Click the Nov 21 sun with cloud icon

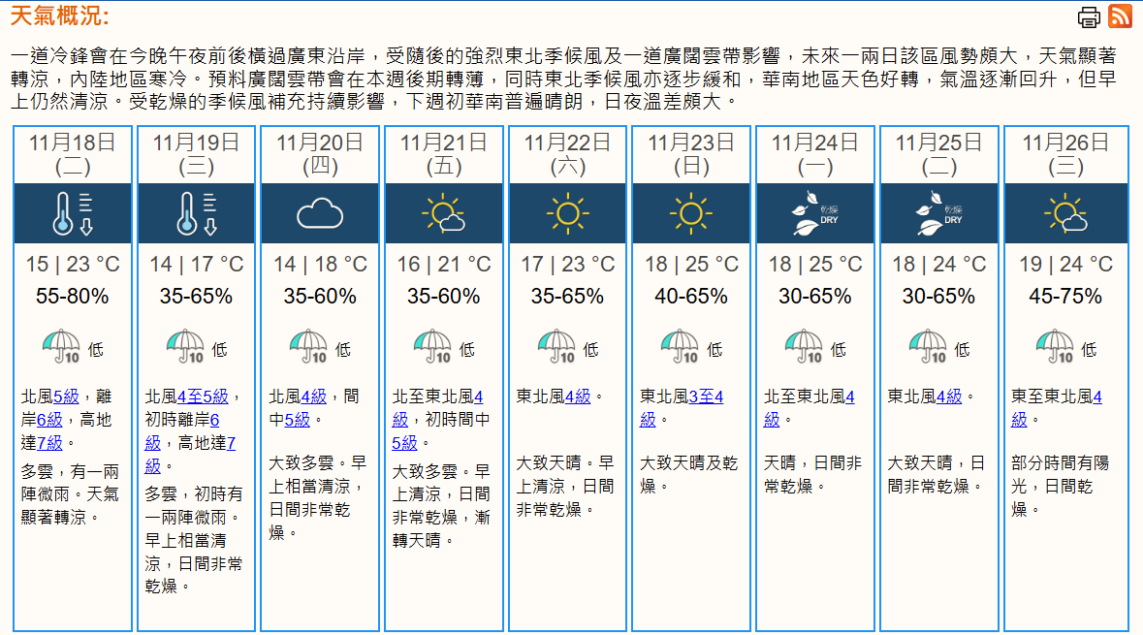point(443,213)
